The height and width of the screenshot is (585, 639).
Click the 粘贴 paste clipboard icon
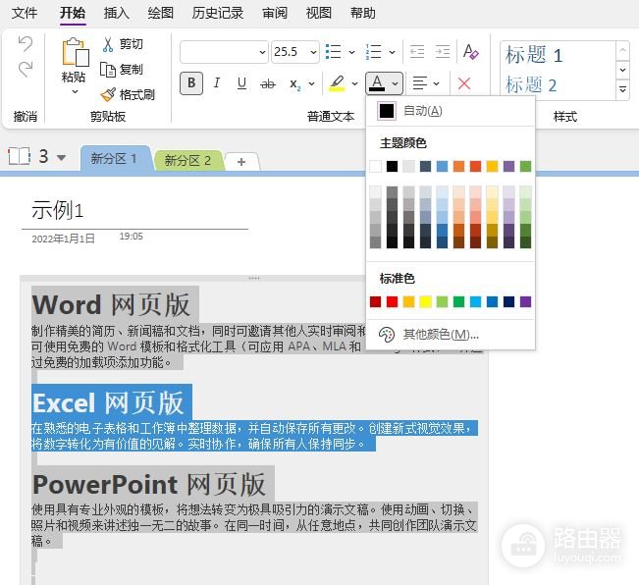point(75,53)
